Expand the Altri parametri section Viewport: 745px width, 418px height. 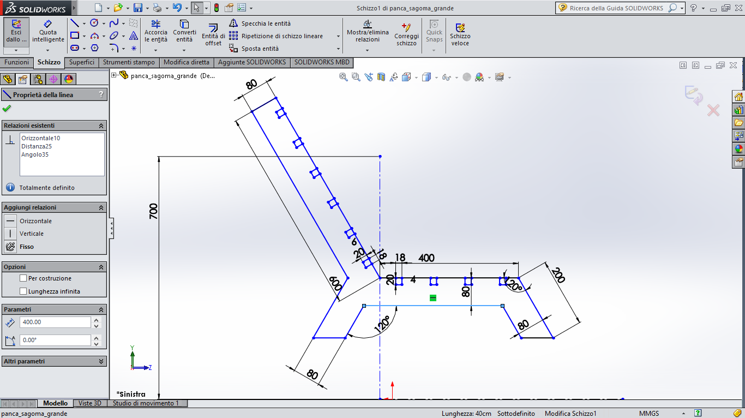click(101, 361)
